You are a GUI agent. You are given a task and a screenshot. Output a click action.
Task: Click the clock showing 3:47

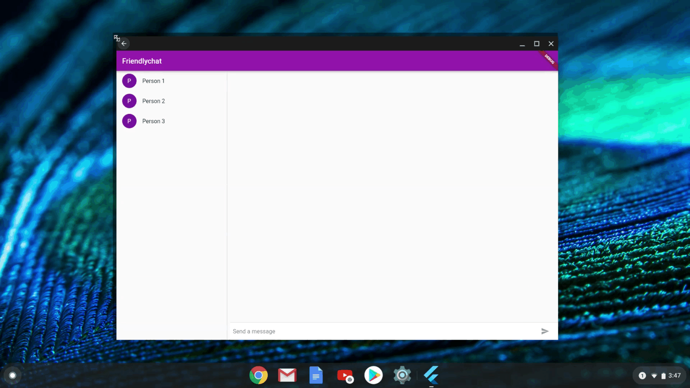(674, 376)
